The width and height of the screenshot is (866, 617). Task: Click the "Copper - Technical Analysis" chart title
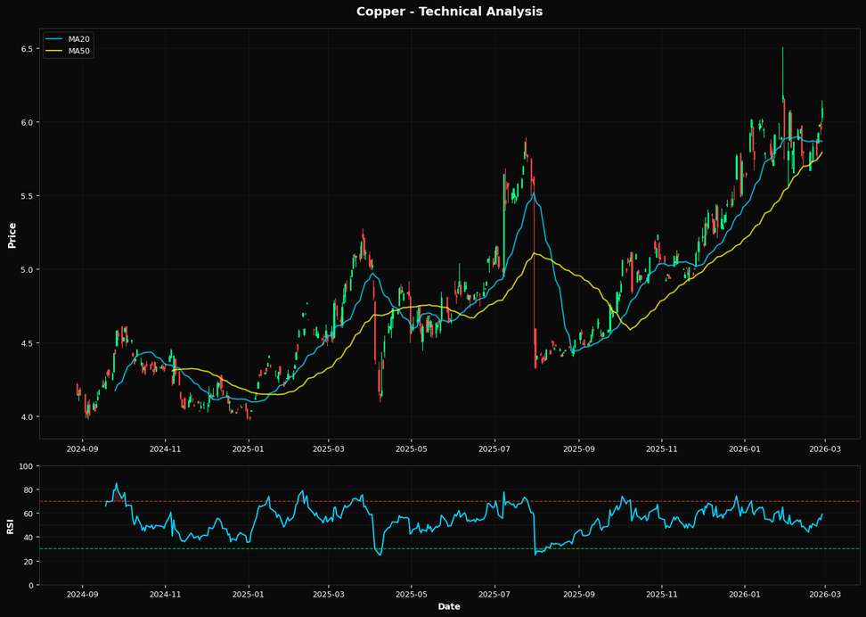tap(449, 12)
